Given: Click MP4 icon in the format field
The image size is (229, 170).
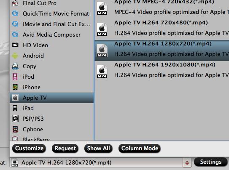Looking at the screenshot, I should [15, 162].
